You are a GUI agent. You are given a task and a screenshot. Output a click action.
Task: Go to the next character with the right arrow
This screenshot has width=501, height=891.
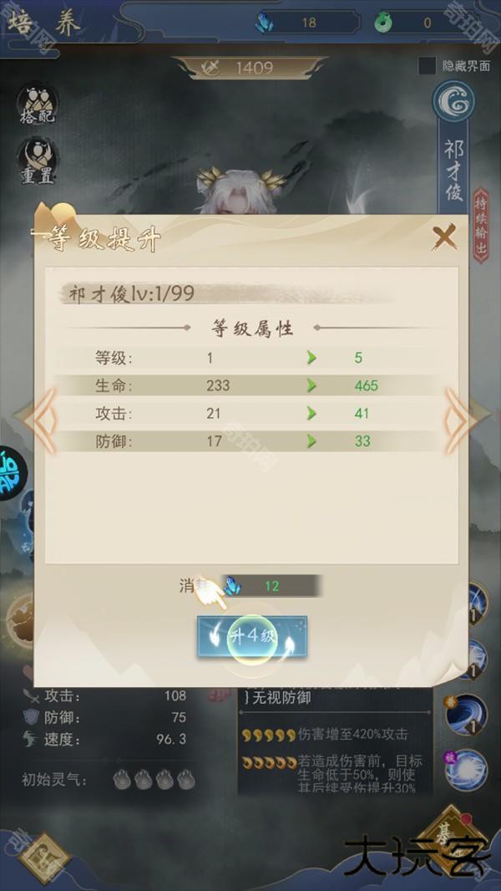458,420
